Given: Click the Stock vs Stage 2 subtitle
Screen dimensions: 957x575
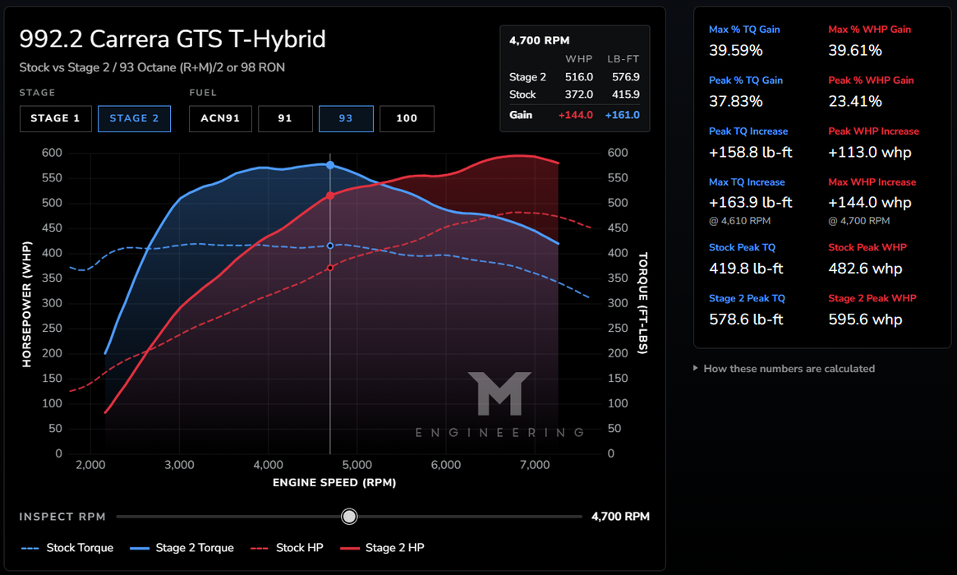Looking at the screenshot, I should [x=152, y=67].
